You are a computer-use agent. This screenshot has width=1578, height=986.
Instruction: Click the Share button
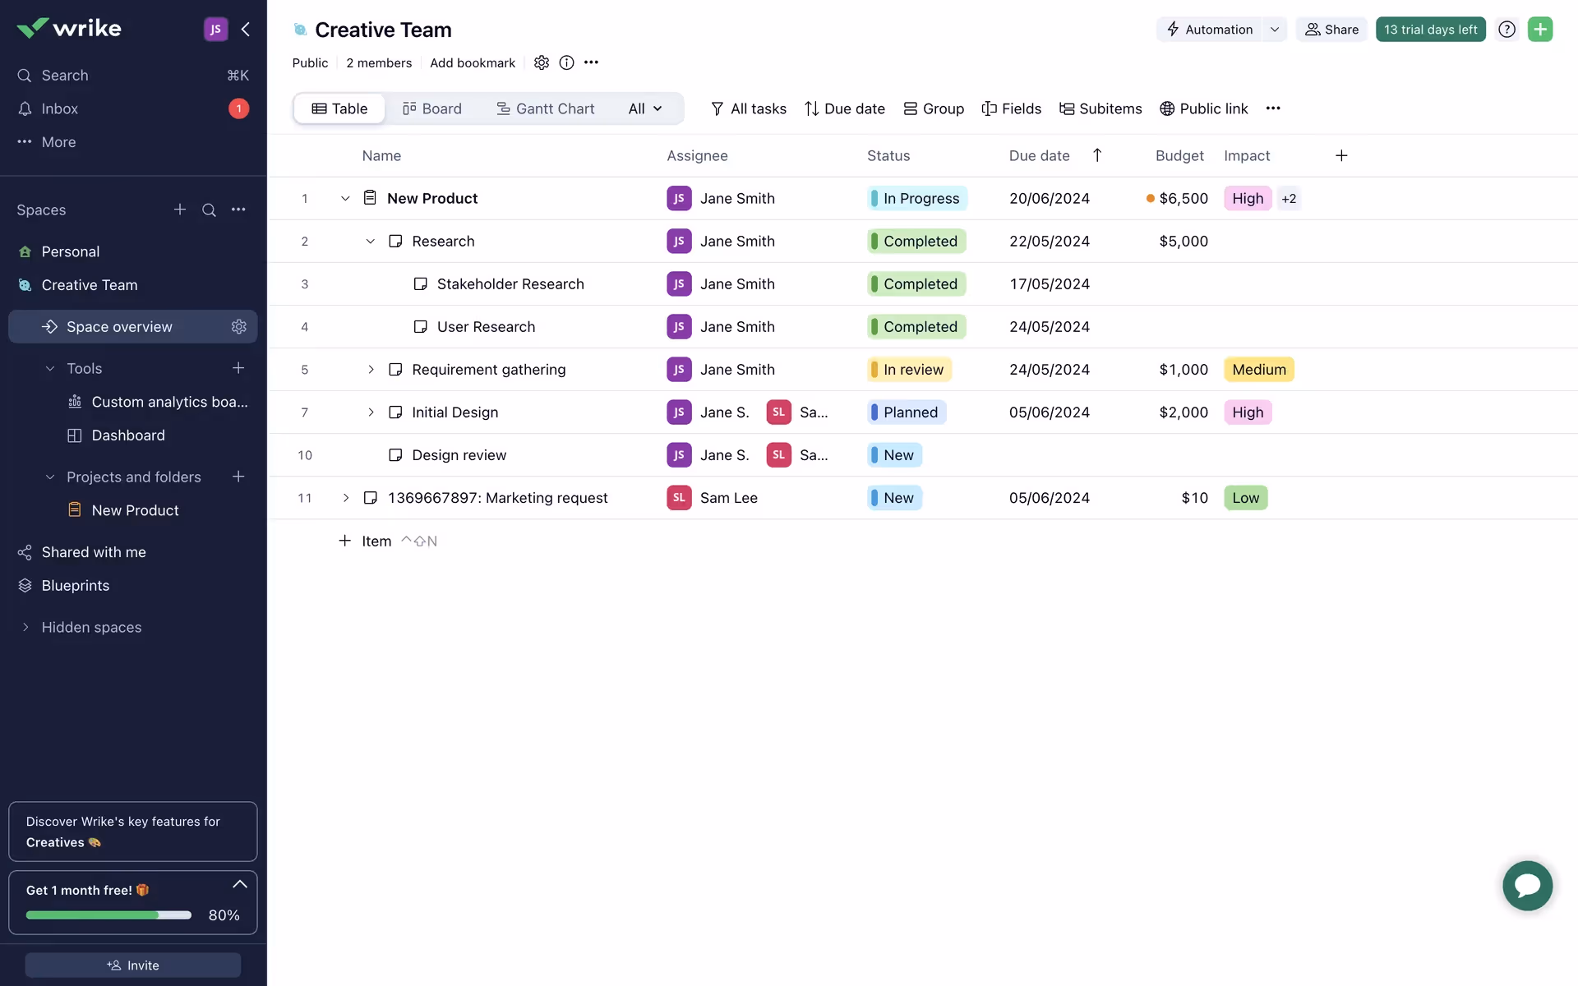1331,30
